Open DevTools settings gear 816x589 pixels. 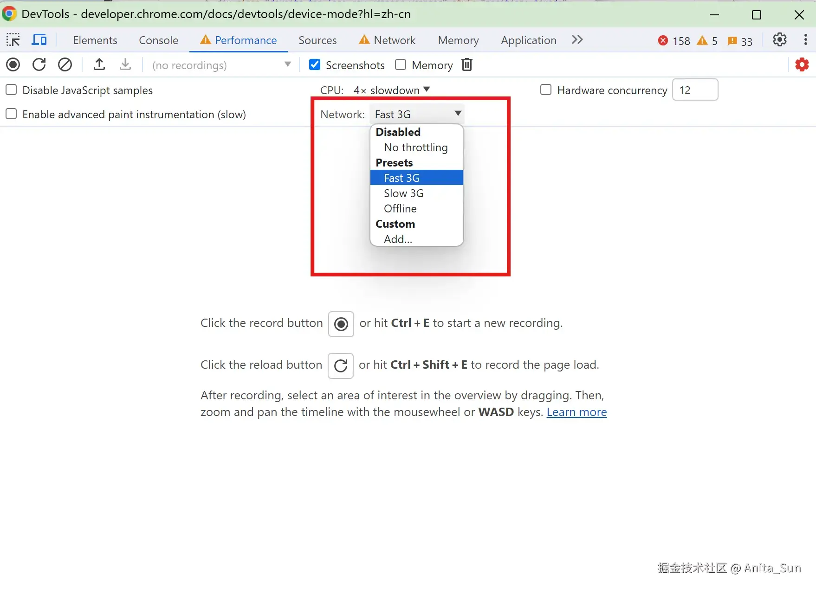(x=780, y=40)
